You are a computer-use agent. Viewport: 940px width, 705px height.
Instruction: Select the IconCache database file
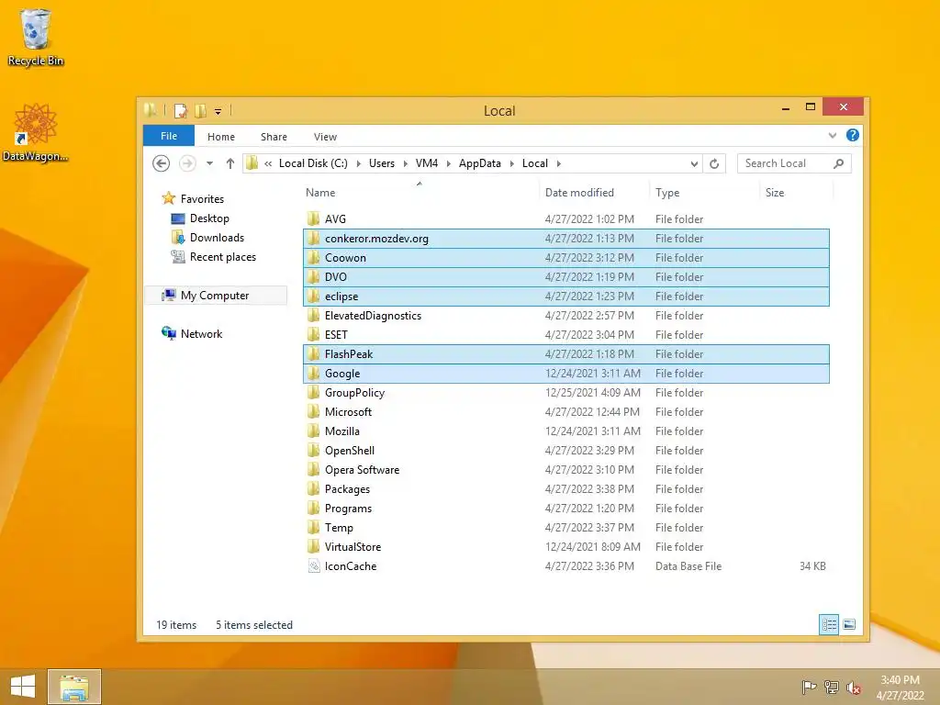pyautogui.click(x=565, y=565)
